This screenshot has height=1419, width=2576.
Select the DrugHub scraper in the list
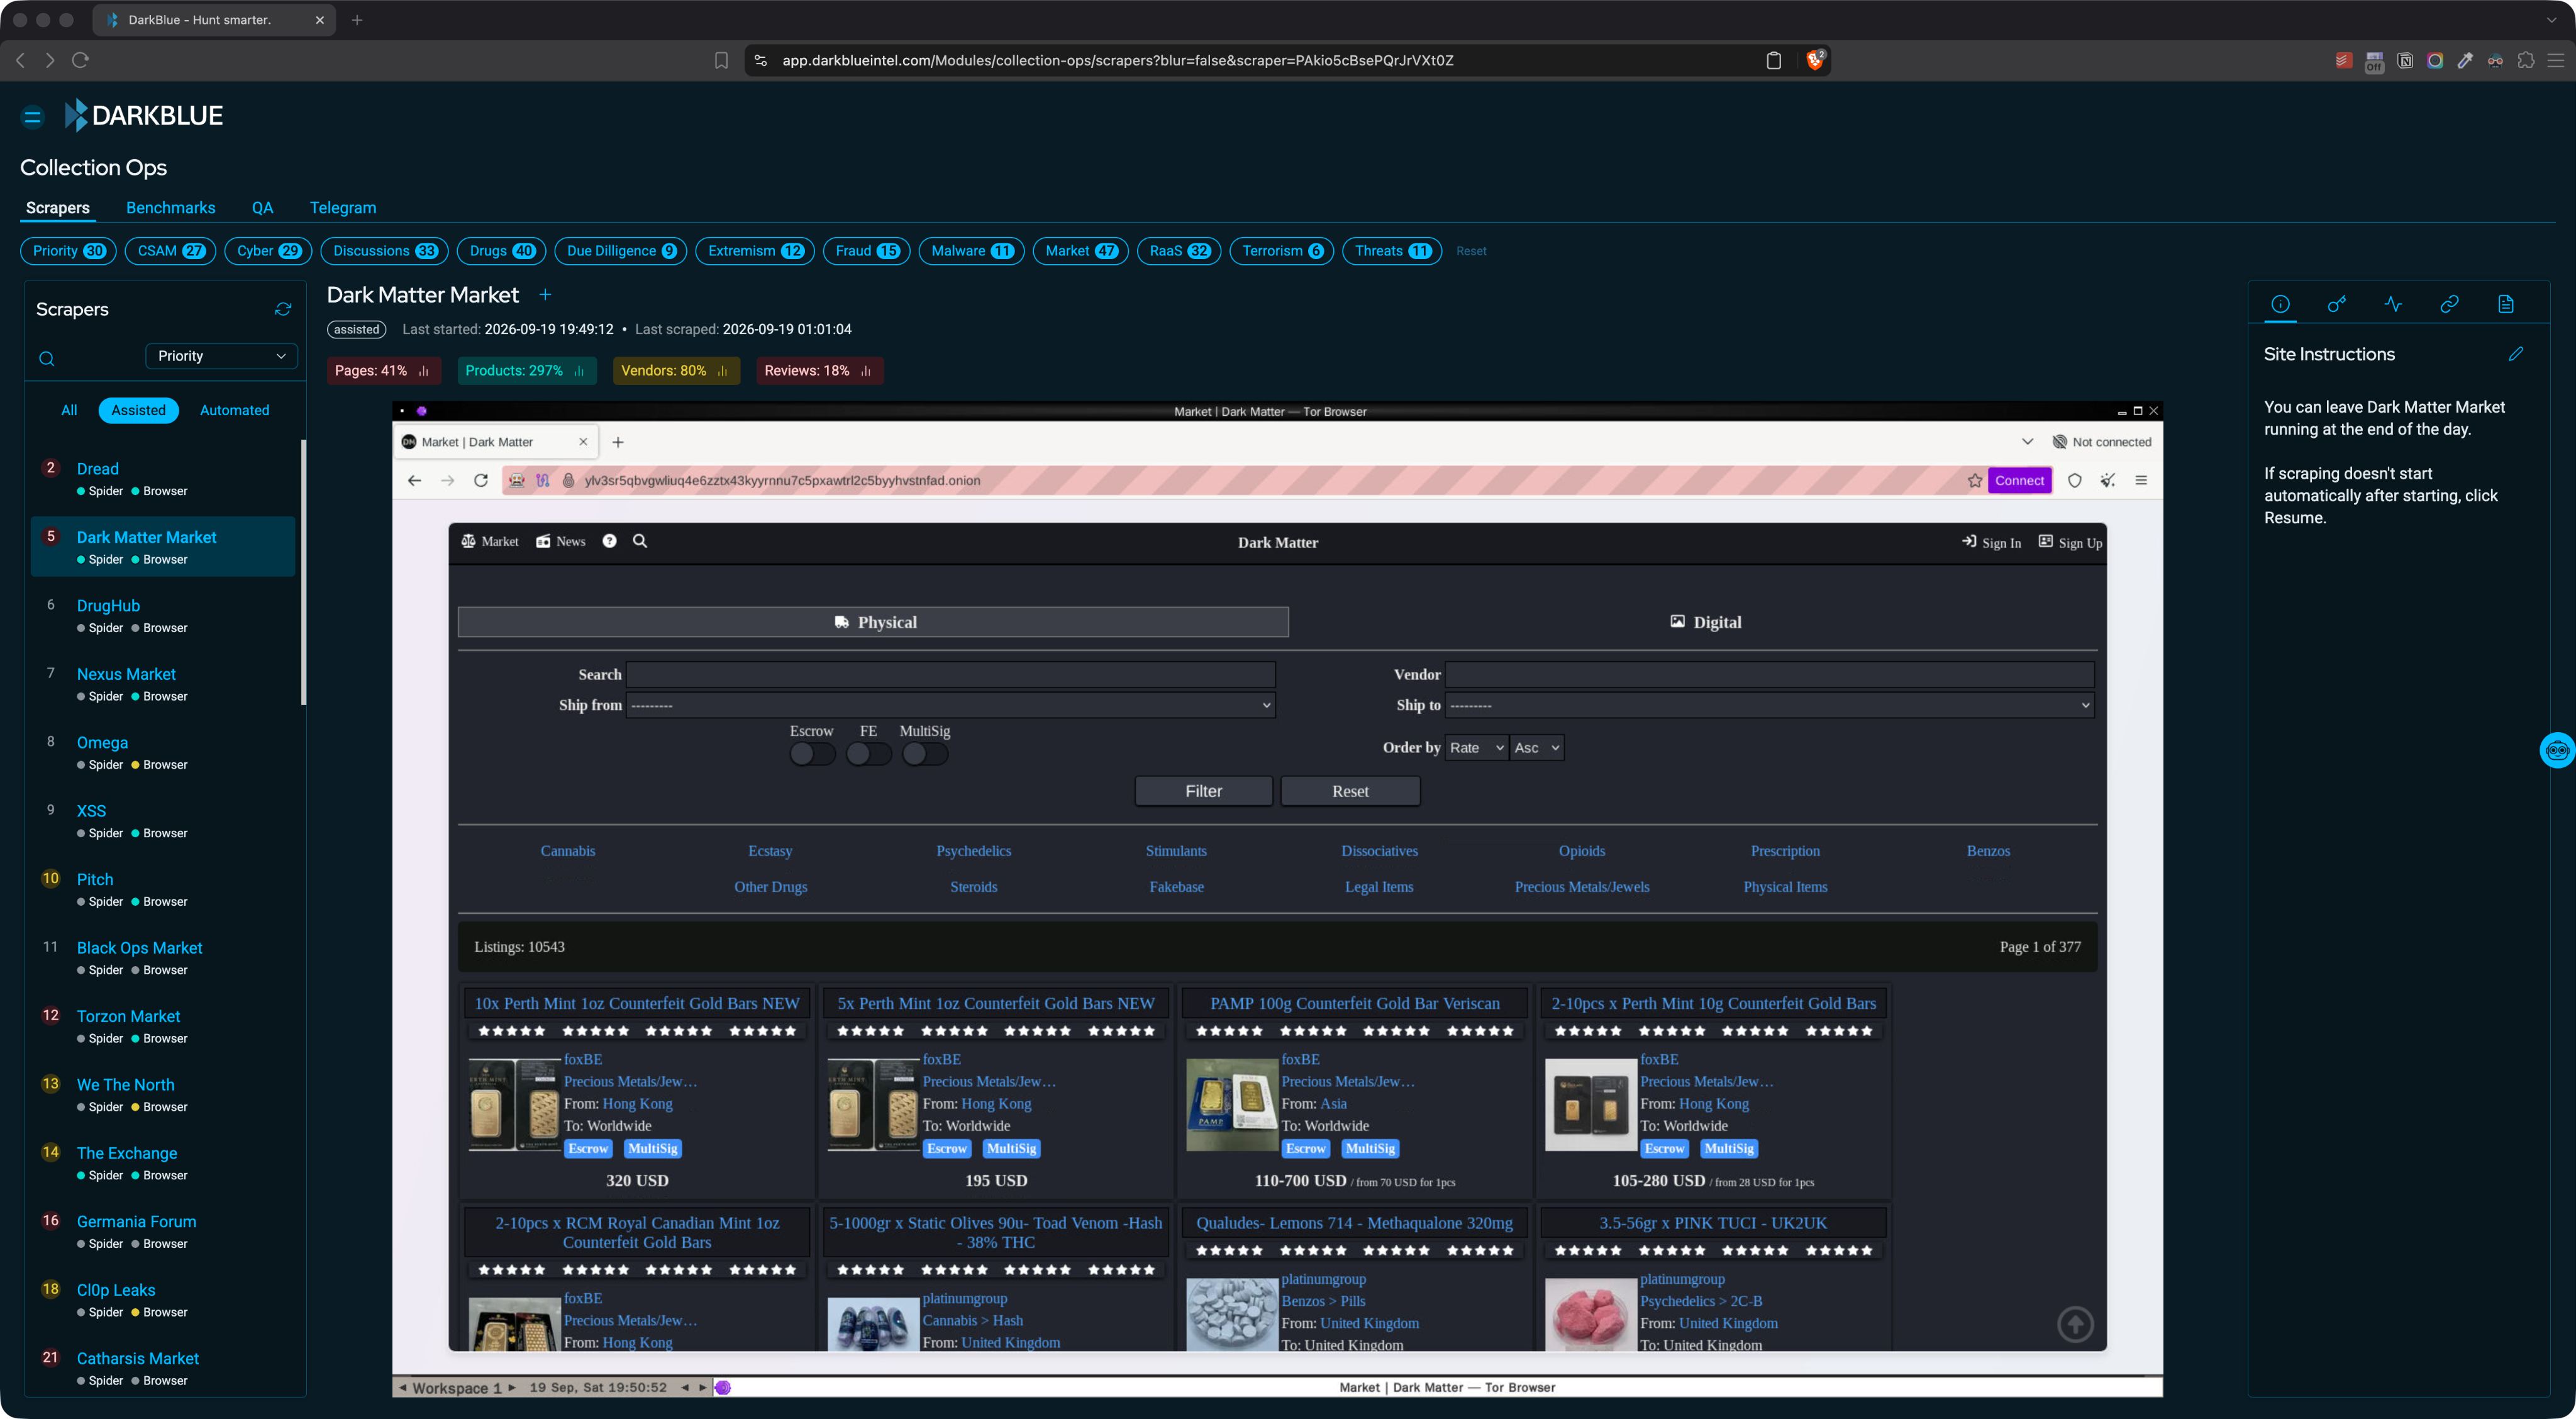click(x=163, y=616)
